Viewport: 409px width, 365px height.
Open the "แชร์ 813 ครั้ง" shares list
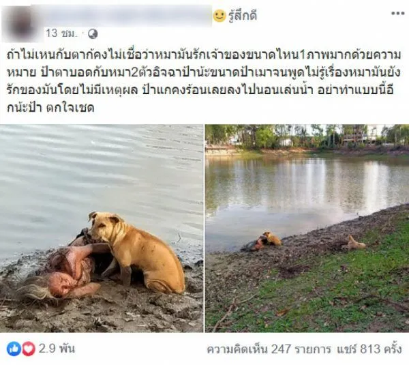(x=369, y=349)
